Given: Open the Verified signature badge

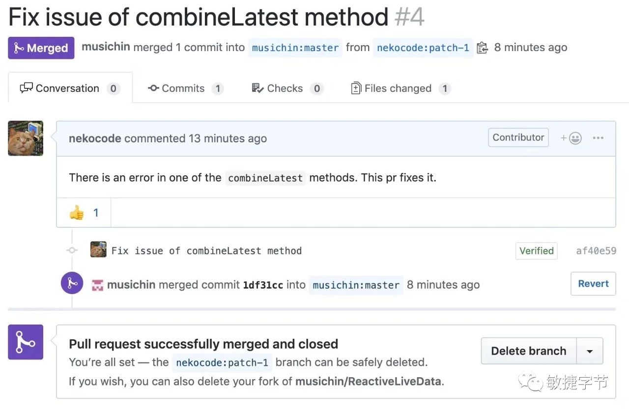Looking at the screenshot, I should [536, 250].
